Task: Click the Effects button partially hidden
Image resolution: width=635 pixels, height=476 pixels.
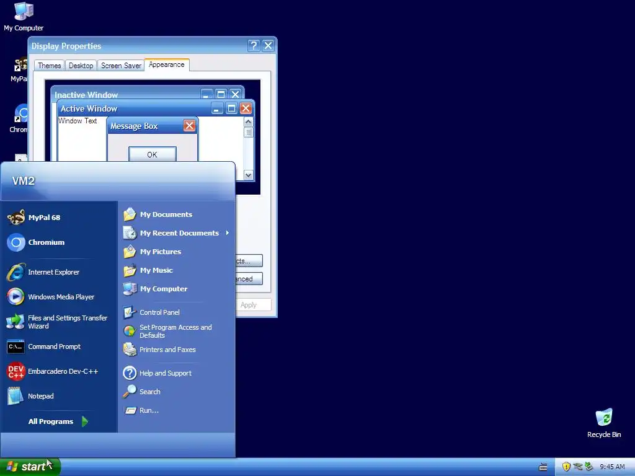Action: pyautogui.click(x=249, y=261)
